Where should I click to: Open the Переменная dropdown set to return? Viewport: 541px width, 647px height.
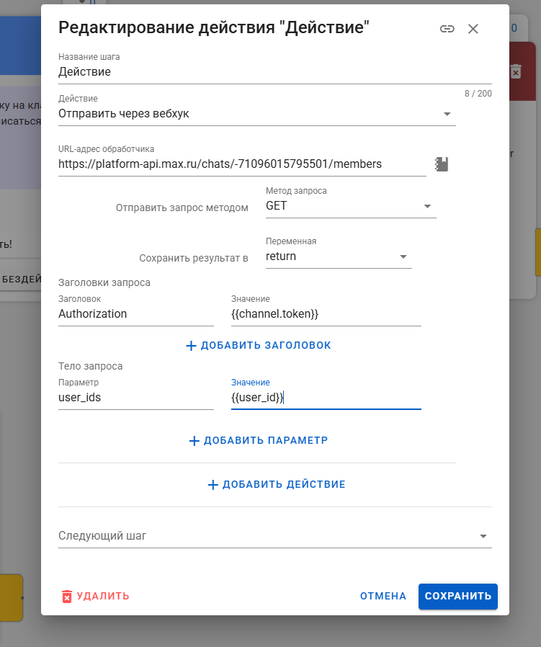(338, 256)
